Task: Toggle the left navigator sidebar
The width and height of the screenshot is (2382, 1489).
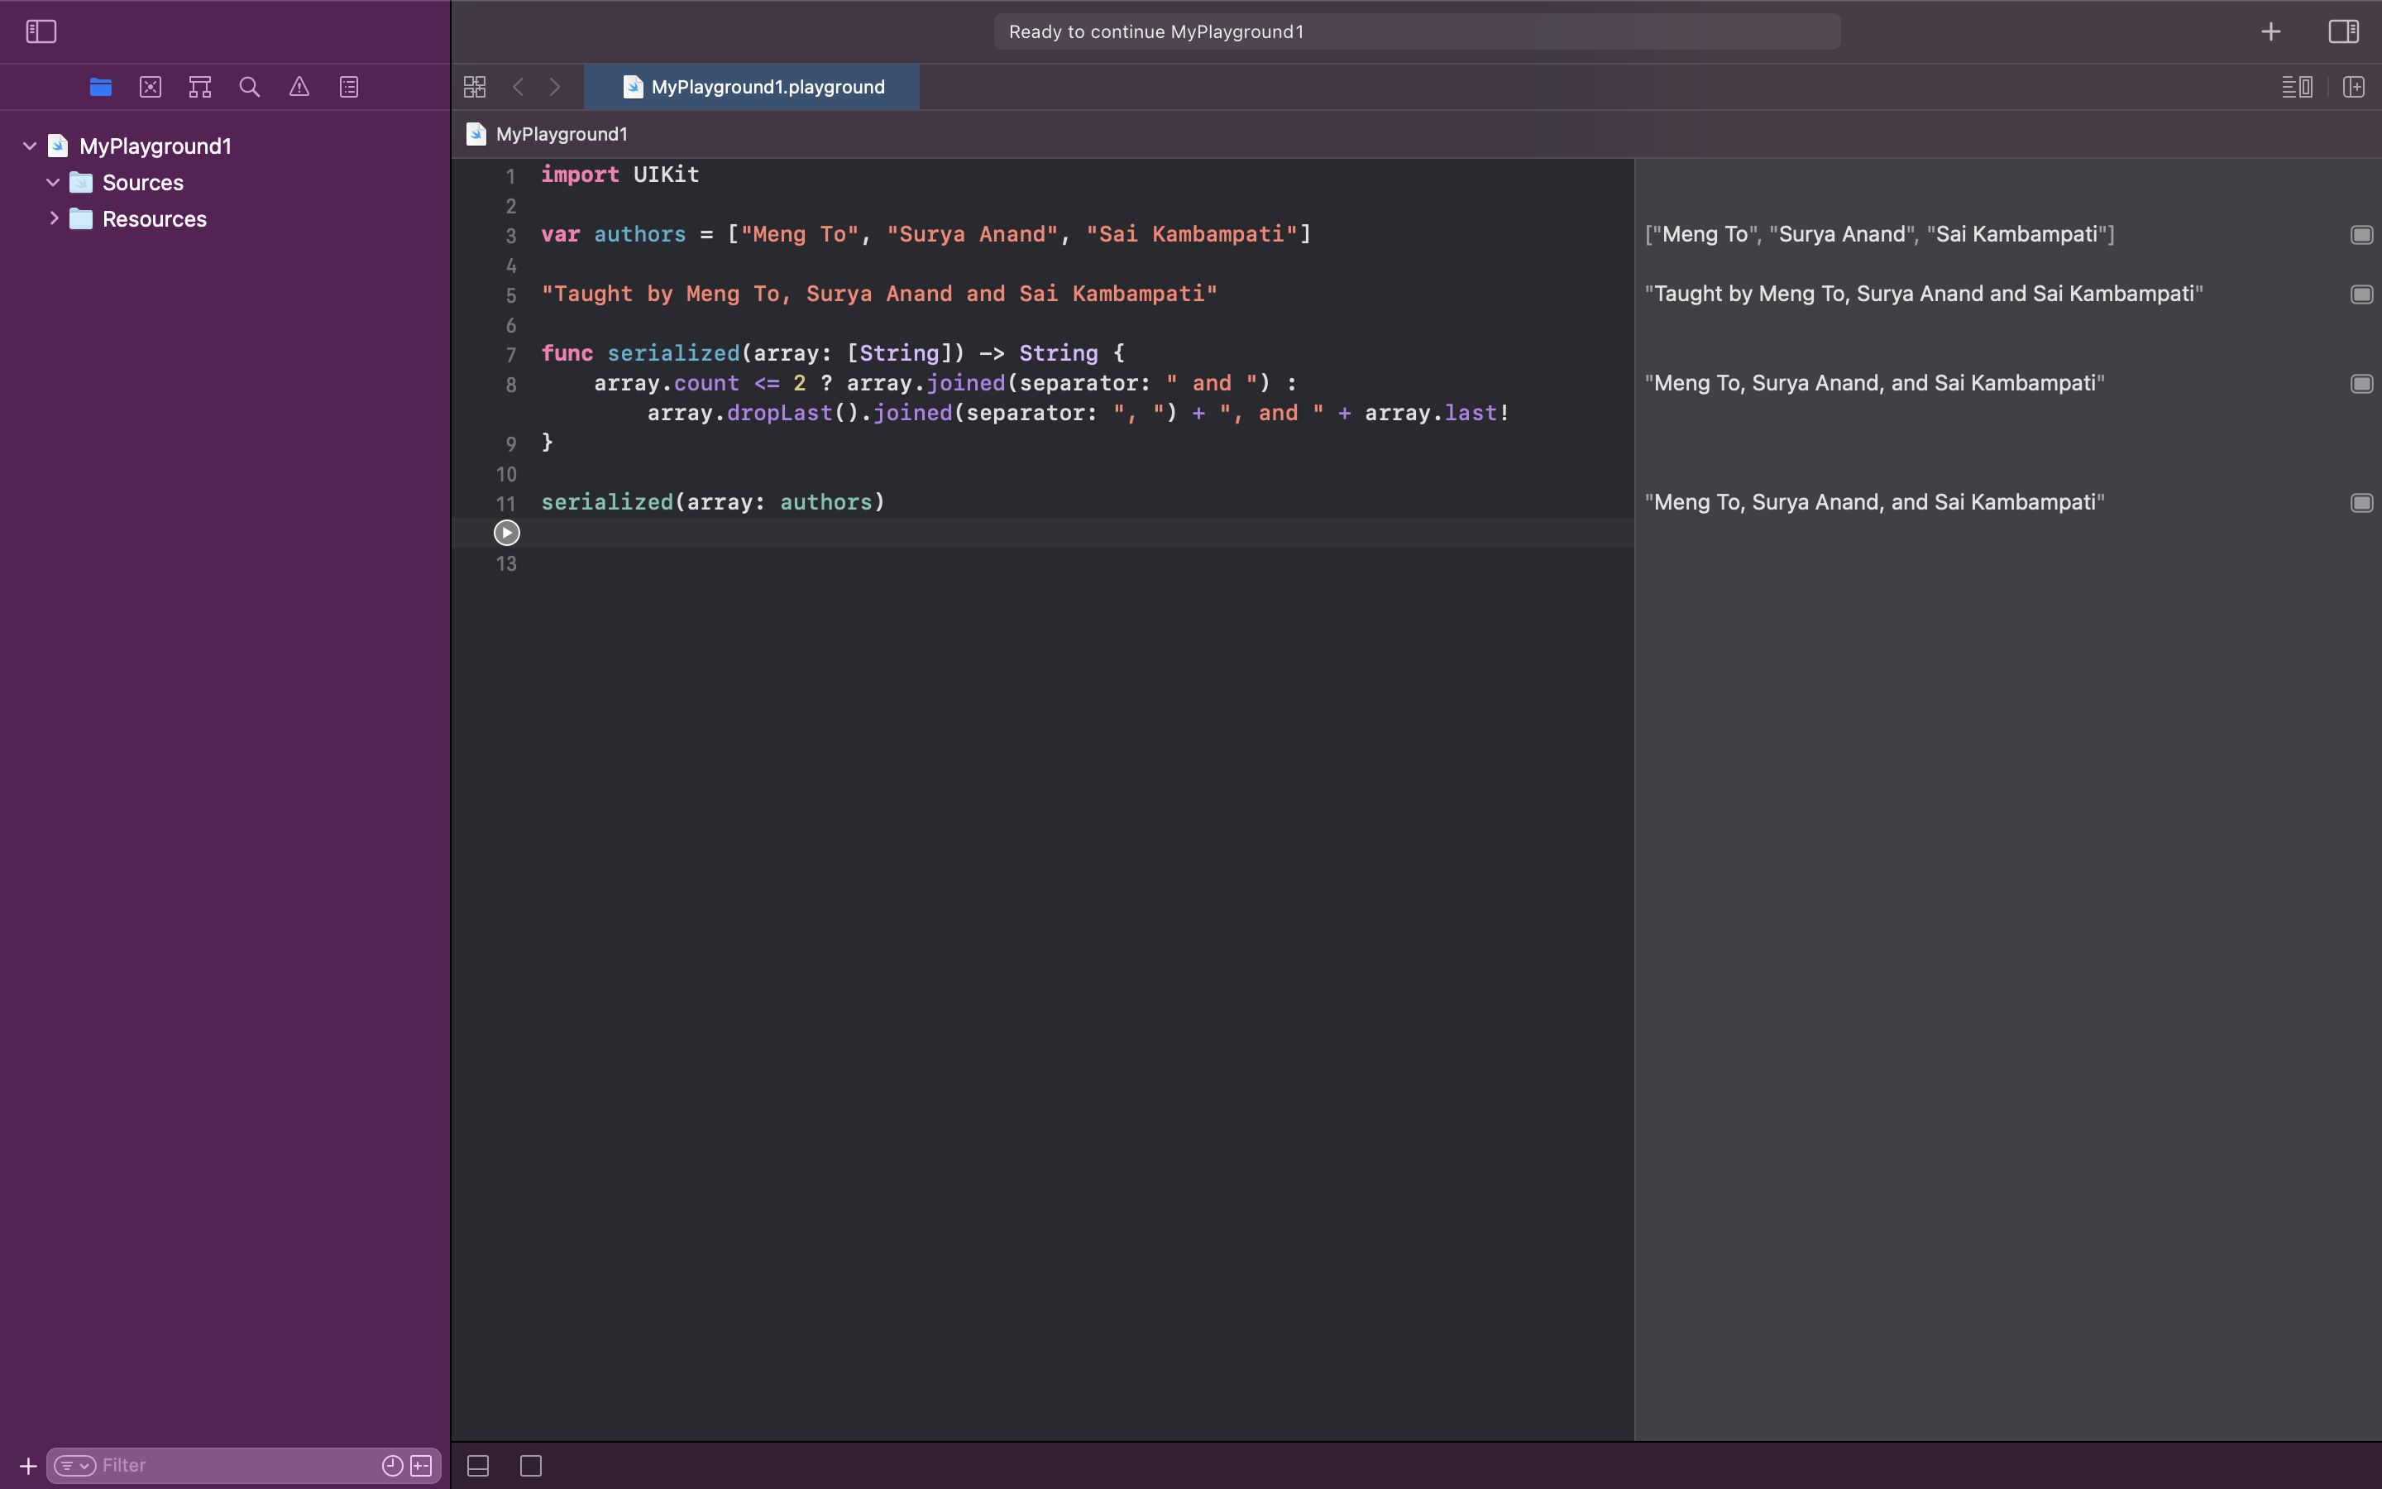Action: point(41,31)
